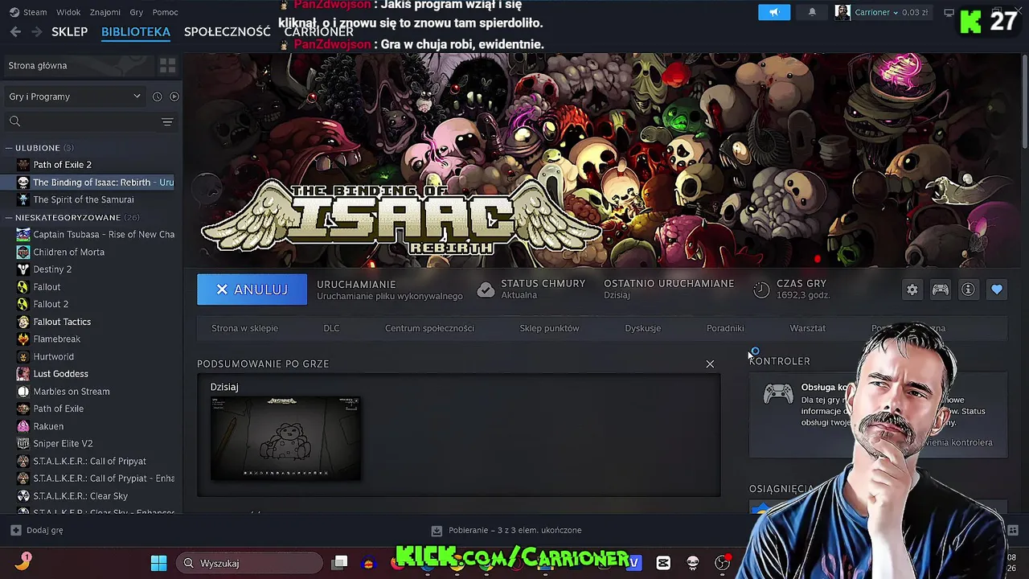The image size is (1029, 579).
Task: Open the DLC tab
Action: (331, 328)
